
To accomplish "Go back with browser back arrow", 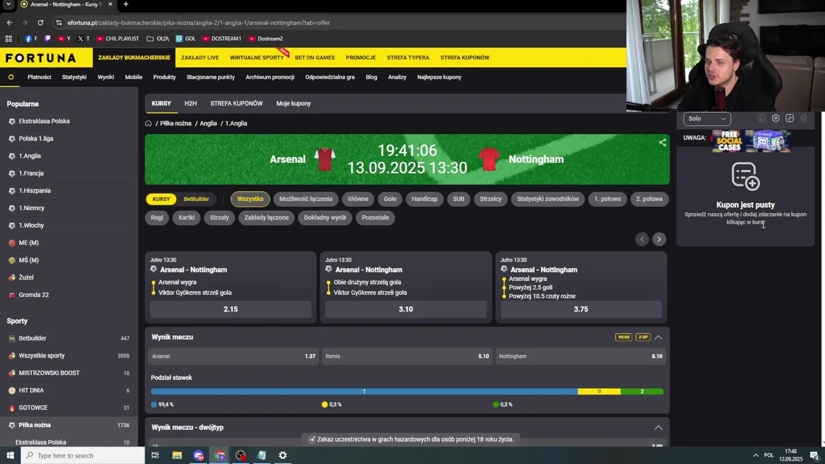I will [x=9, y=23].
